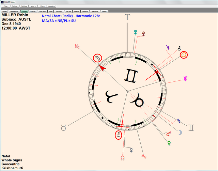This screenshot has height=171, width=218.
Task: Open the Aspects dropdown menu
Action: [51, 6]
